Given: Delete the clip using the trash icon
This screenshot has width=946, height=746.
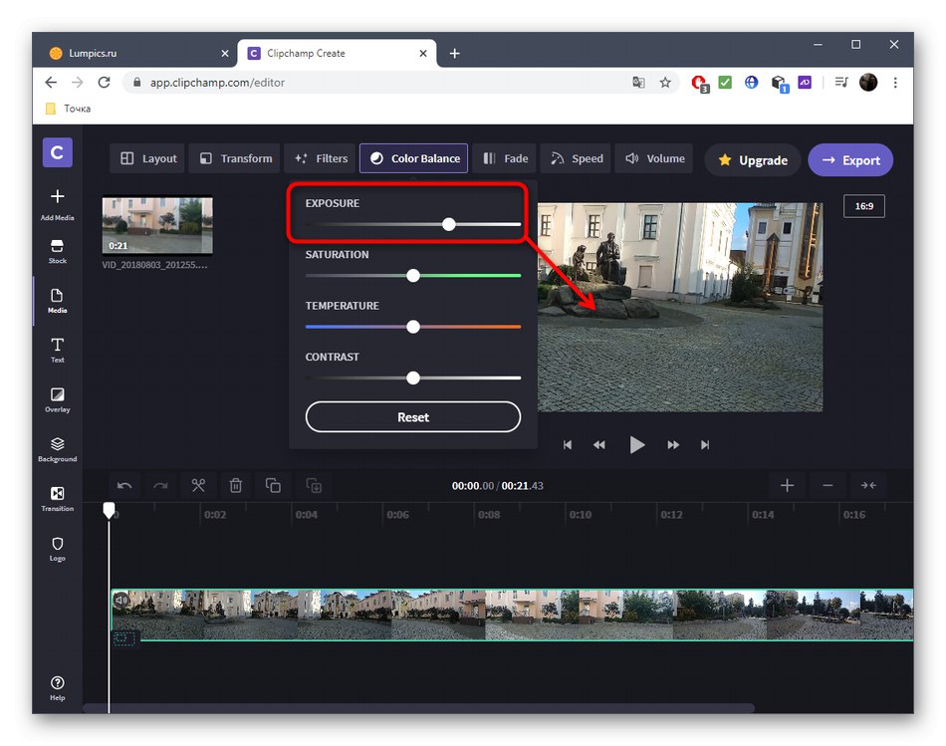Looking at the screenshot, I should (x=236, y=485).
